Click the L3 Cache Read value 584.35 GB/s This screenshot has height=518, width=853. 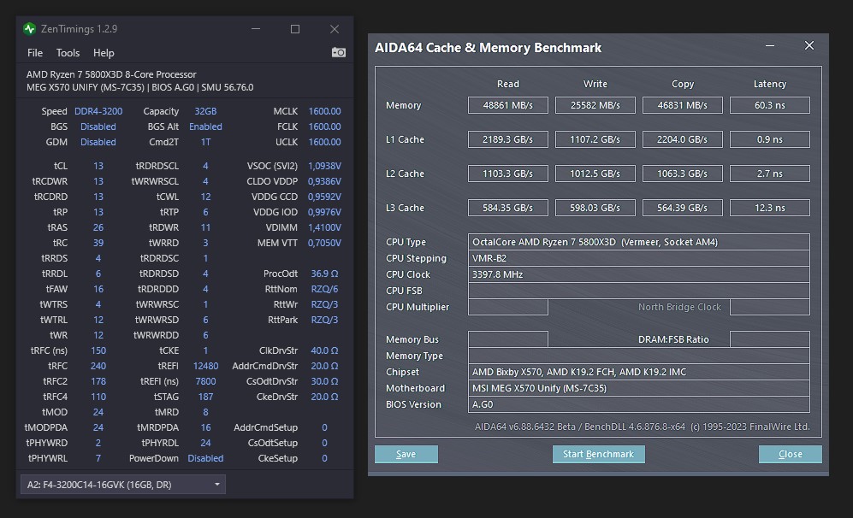(x=508, y=208)
